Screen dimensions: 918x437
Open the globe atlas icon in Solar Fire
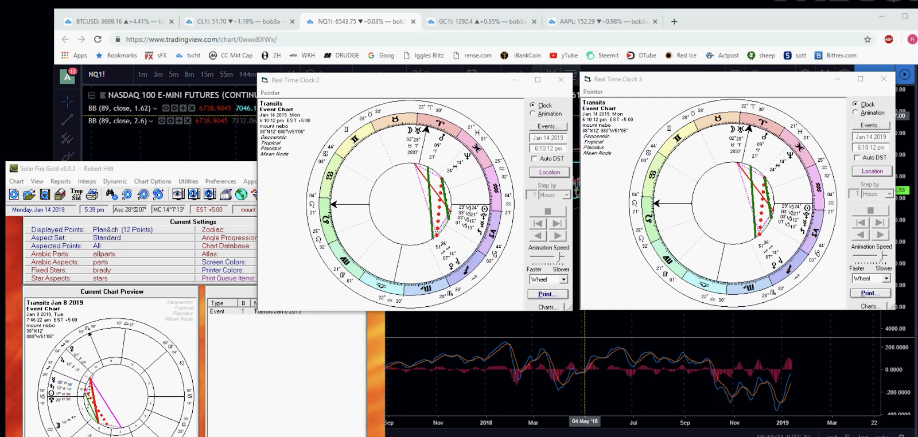click(241, 194)
